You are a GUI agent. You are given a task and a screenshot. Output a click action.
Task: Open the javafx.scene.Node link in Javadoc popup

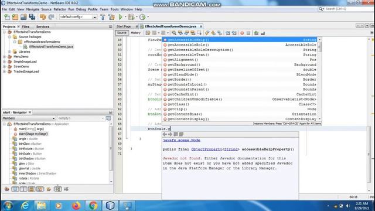click(182, 140)
